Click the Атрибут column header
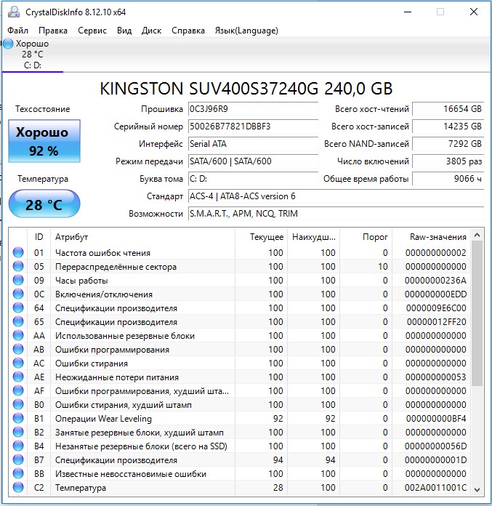The height and width of the screenshot is (506, 492). [x=142, y=237]
